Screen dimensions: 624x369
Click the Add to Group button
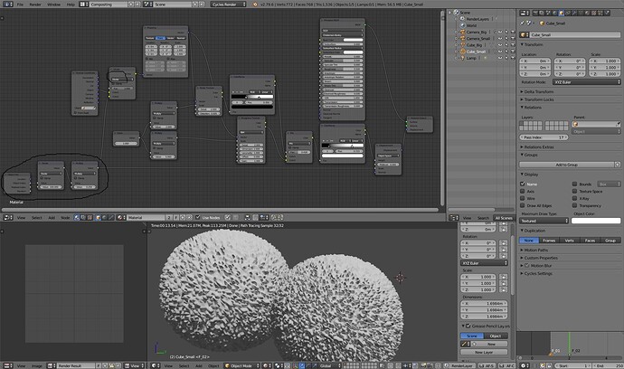tap(567, 165)
